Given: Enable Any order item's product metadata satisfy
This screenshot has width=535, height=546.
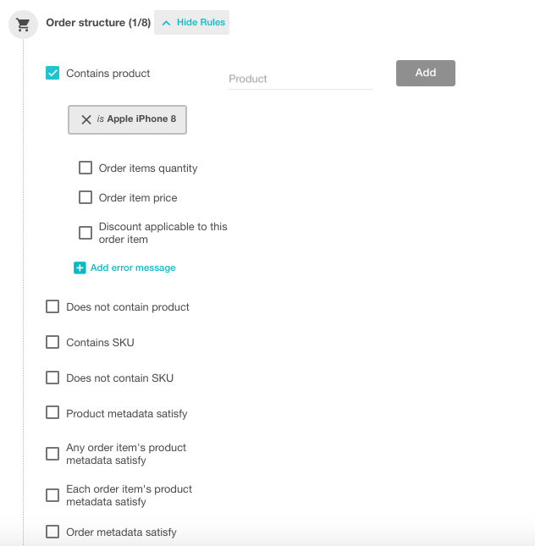Looking at the screenshot, I should 52,454.
